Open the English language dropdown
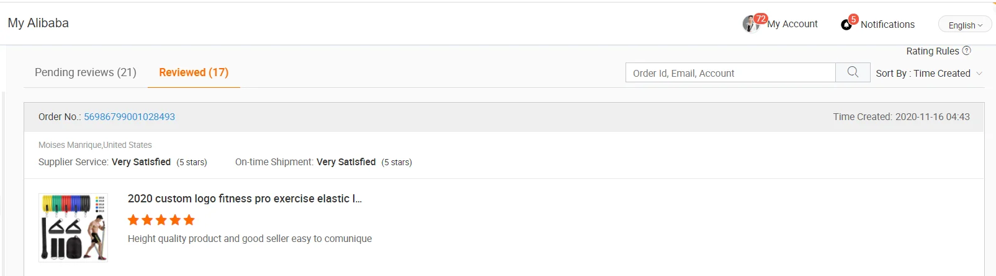This screenshot has height=276, width=996. pyautogui.click(x=965, y=25)
